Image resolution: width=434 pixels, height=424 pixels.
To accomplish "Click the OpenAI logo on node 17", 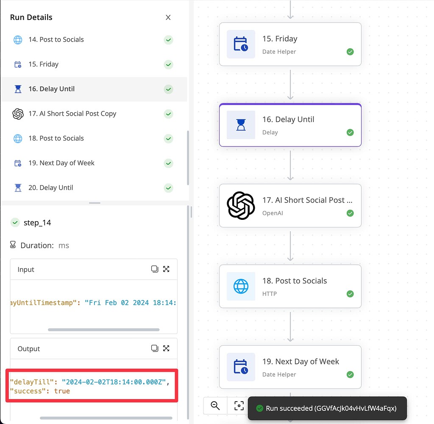I will click(241, 205).
